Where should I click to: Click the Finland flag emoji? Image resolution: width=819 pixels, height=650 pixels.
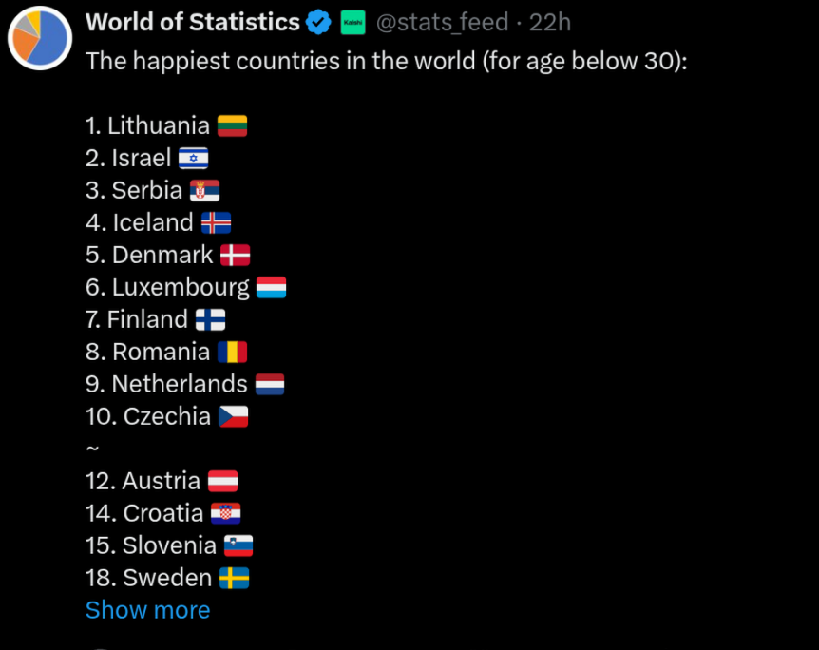211,320
